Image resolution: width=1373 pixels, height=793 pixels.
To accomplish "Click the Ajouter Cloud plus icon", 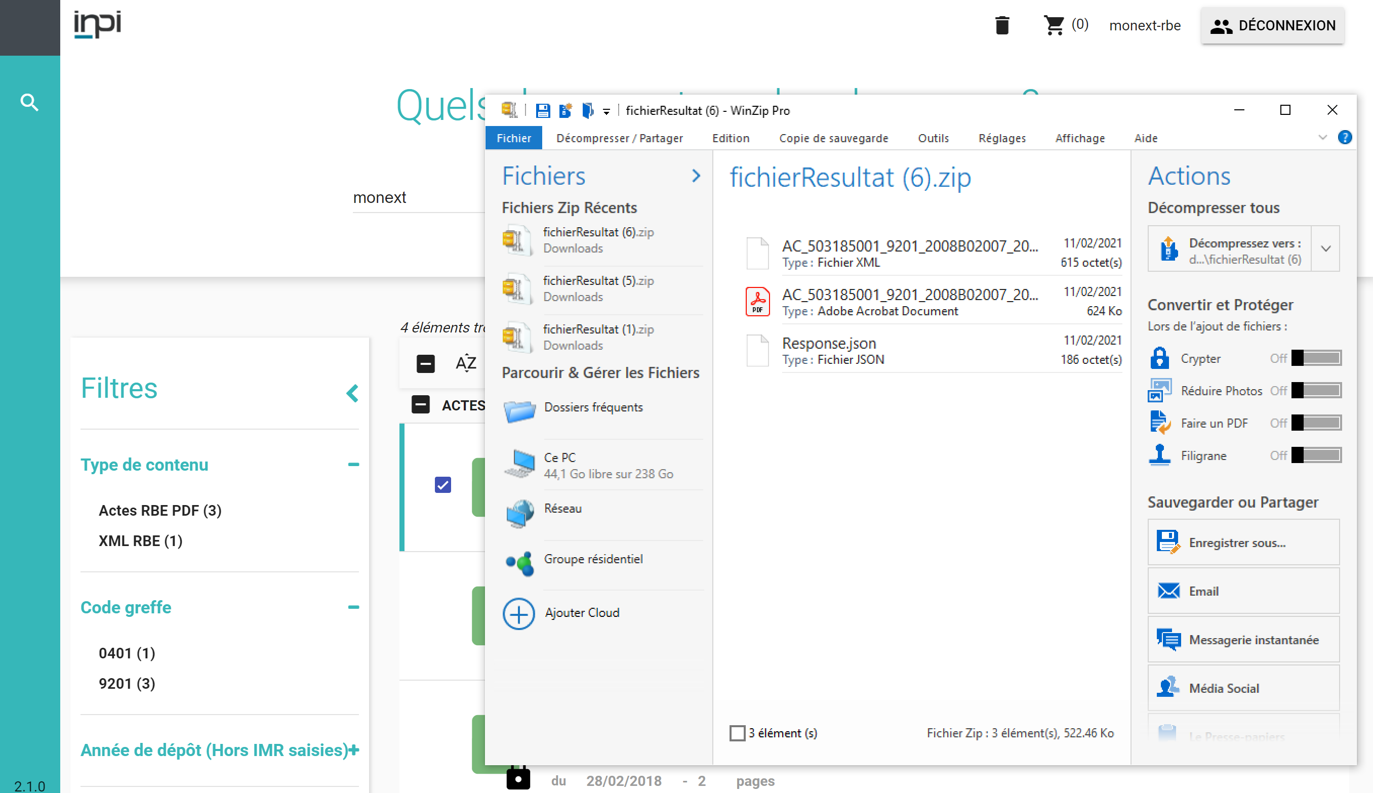I will [518, 614].
